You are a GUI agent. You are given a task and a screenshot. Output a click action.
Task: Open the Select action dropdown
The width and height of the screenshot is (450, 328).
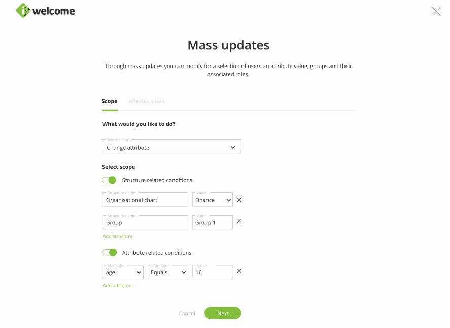point(171,147)
